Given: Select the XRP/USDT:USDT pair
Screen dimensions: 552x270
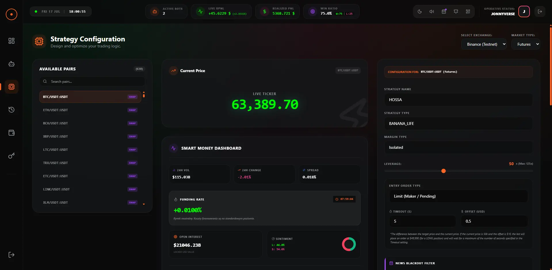Looking at the screenshot, I should click(x=90, y=136).
